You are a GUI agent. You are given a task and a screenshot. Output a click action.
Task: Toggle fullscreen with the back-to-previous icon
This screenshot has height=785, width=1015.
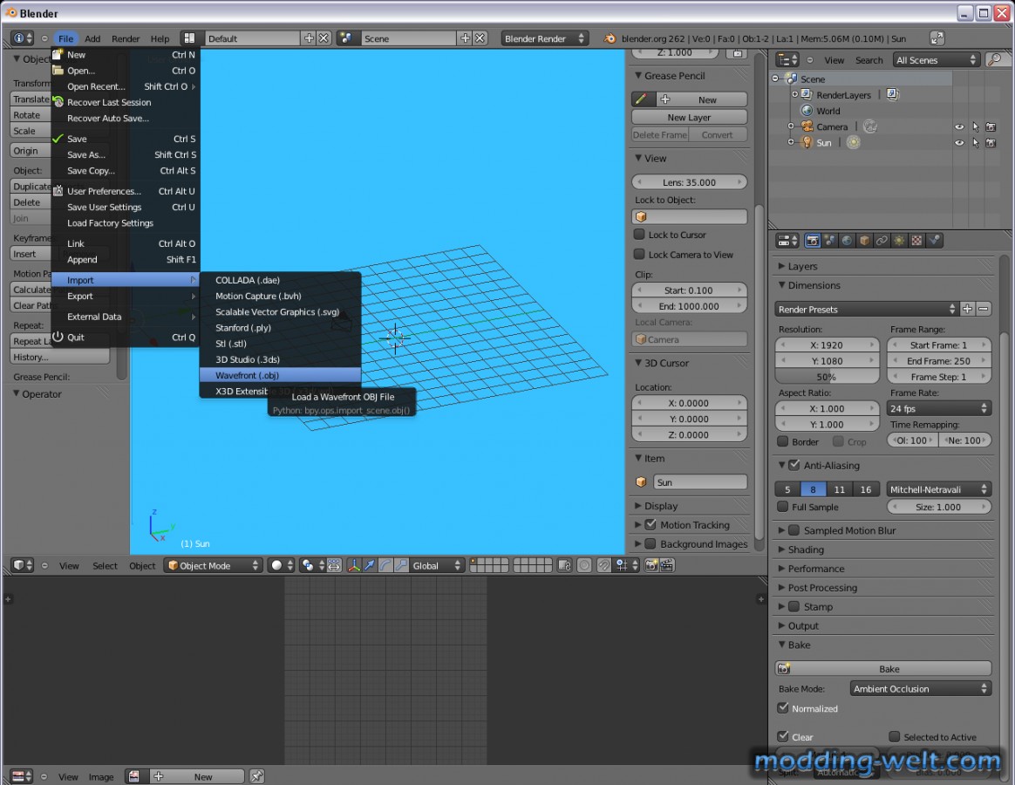coord(937,38)
